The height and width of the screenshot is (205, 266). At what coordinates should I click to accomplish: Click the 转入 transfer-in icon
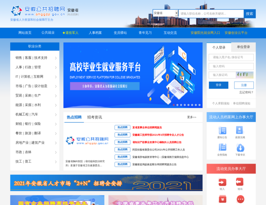[222, 182]
